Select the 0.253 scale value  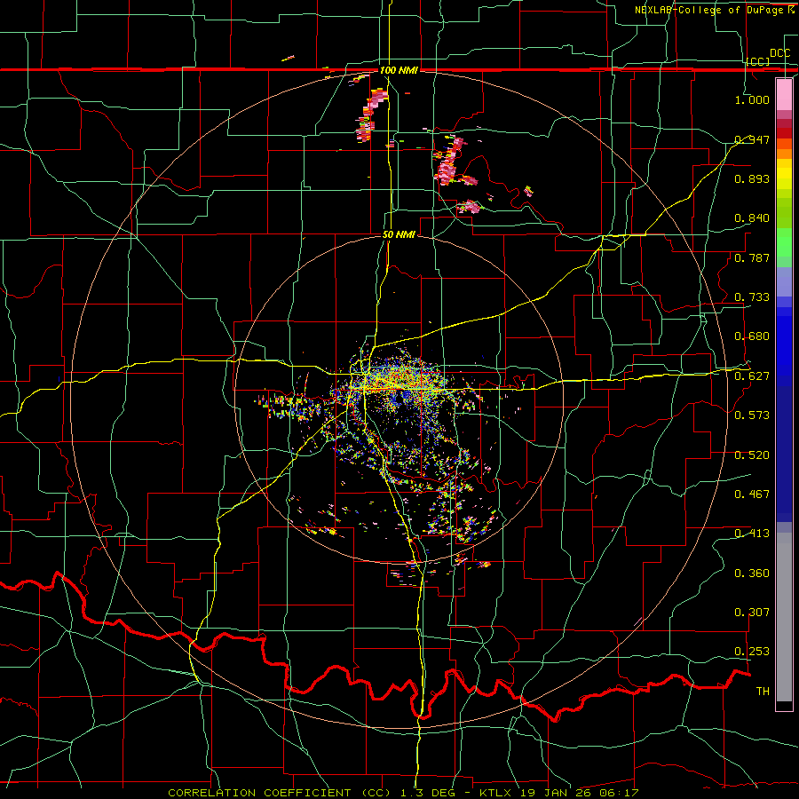(752, 652)
